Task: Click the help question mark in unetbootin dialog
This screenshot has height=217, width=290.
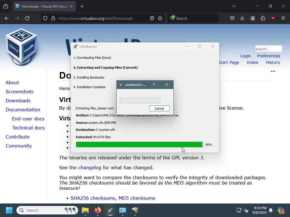Action: click(x=154, y=84)
